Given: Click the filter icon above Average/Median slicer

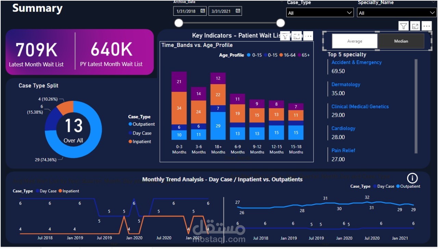Looking at the screenshot, I should (x=404, y=26).
